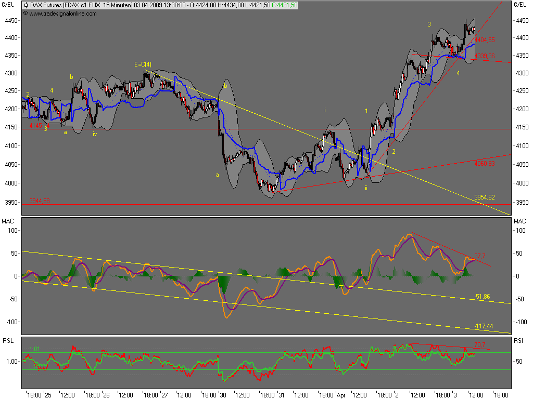Click the '27 date marker on time axis
The width and height of the screenshot is (533, 399).
coord(164,395)
